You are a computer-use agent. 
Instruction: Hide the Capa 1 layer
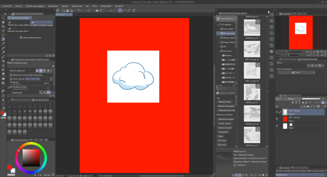(x=277, y=119)
